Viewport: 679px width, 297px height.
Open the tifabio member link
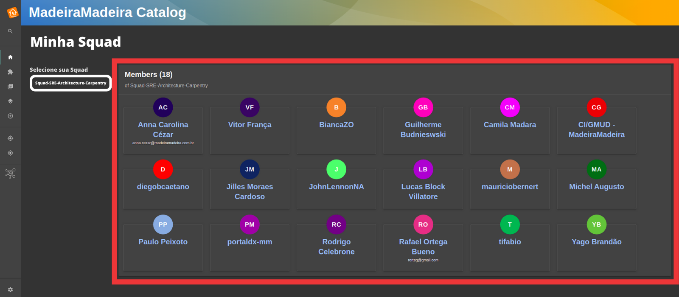[x=510, y=242]
